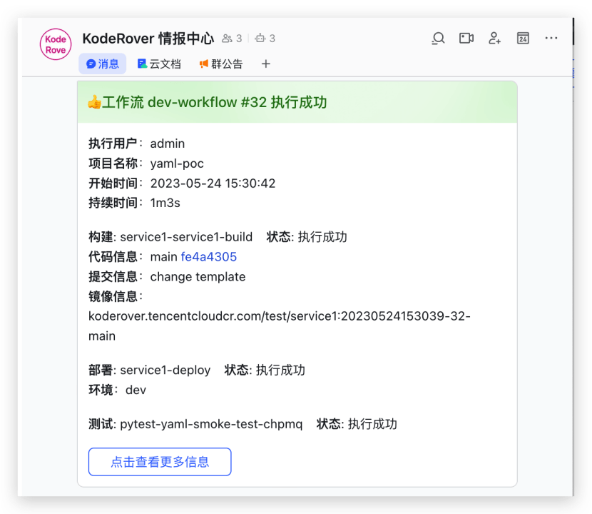Open the fe4a4305 commit link
The height and width of the screenshot is (514, 592).
208,257
